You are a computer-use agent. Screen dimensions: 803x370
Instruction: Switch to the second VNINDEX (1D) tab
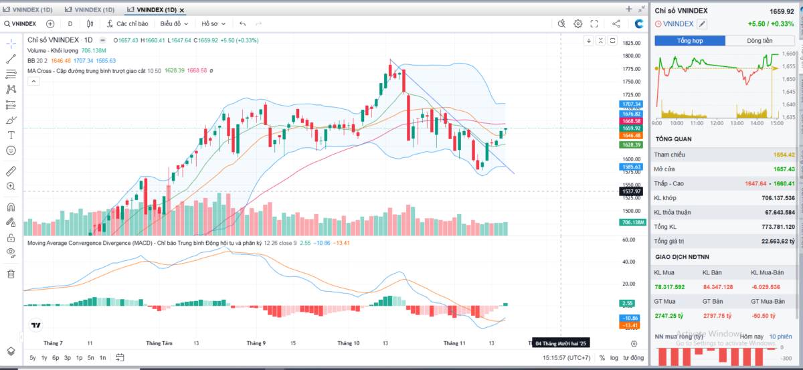point(89,10)
